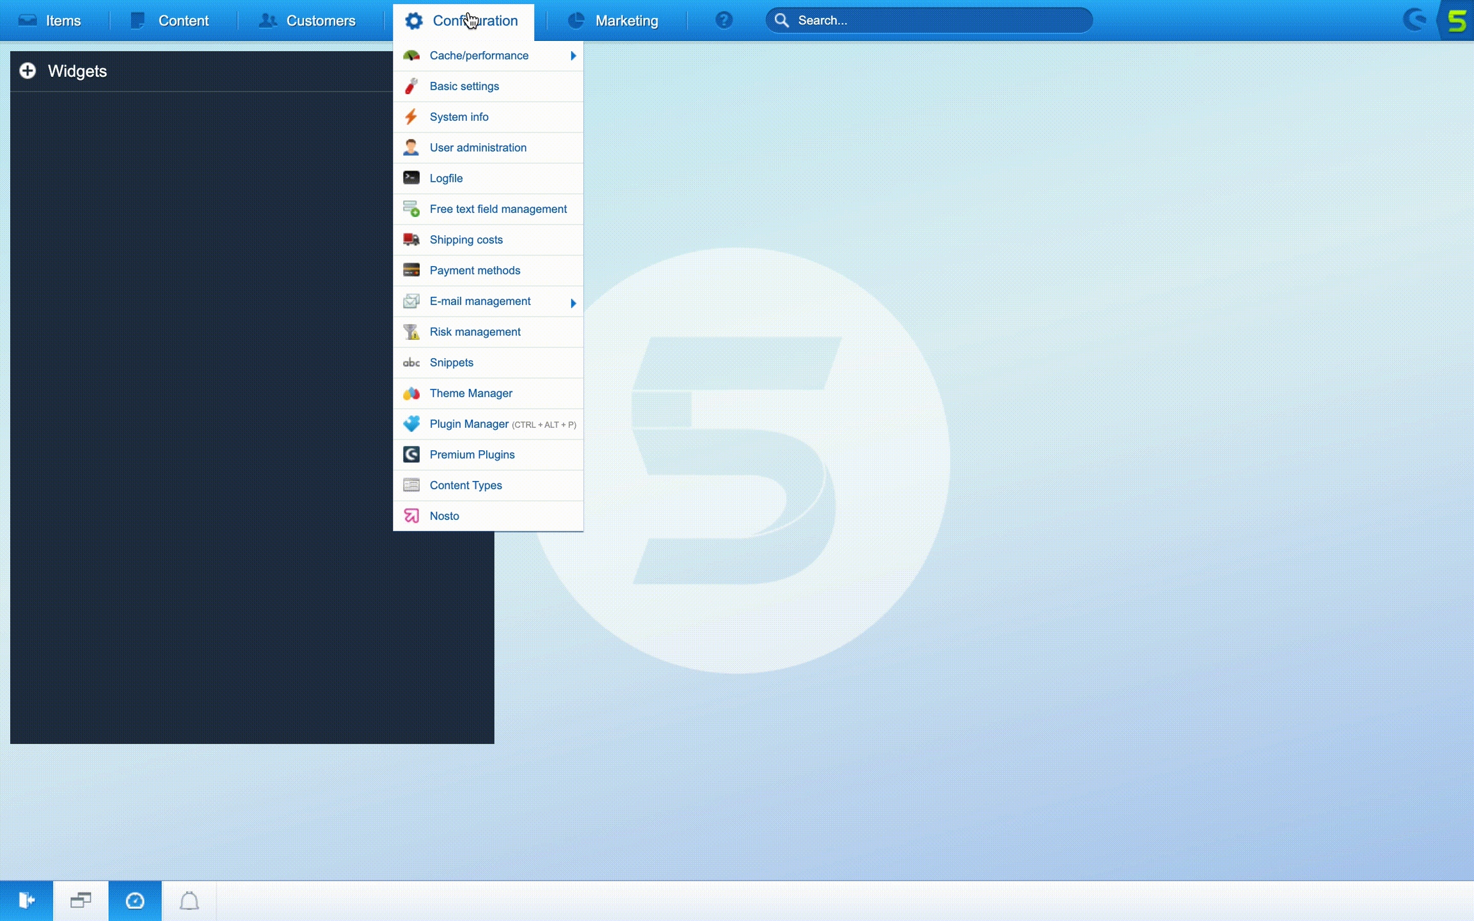
Task: Expand the E-mail management submenu arrow
Action: (573, 303)
